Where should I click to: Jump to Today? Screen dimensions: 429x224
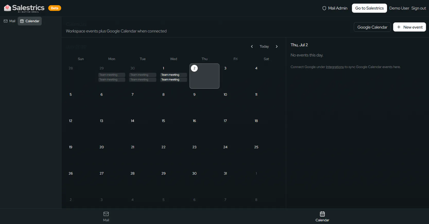(x=264, y=46)
